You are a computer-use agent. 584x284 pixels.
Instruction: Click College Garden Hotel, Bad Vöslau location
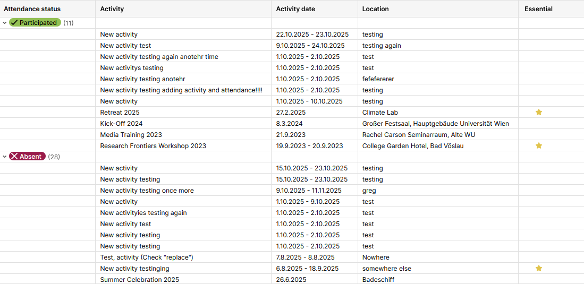[x=412, y=146]
